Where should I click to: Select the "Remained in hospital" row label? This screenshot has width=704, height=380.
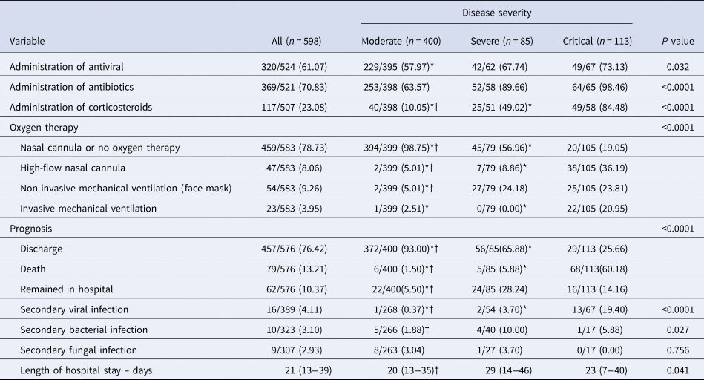(68, 287)
